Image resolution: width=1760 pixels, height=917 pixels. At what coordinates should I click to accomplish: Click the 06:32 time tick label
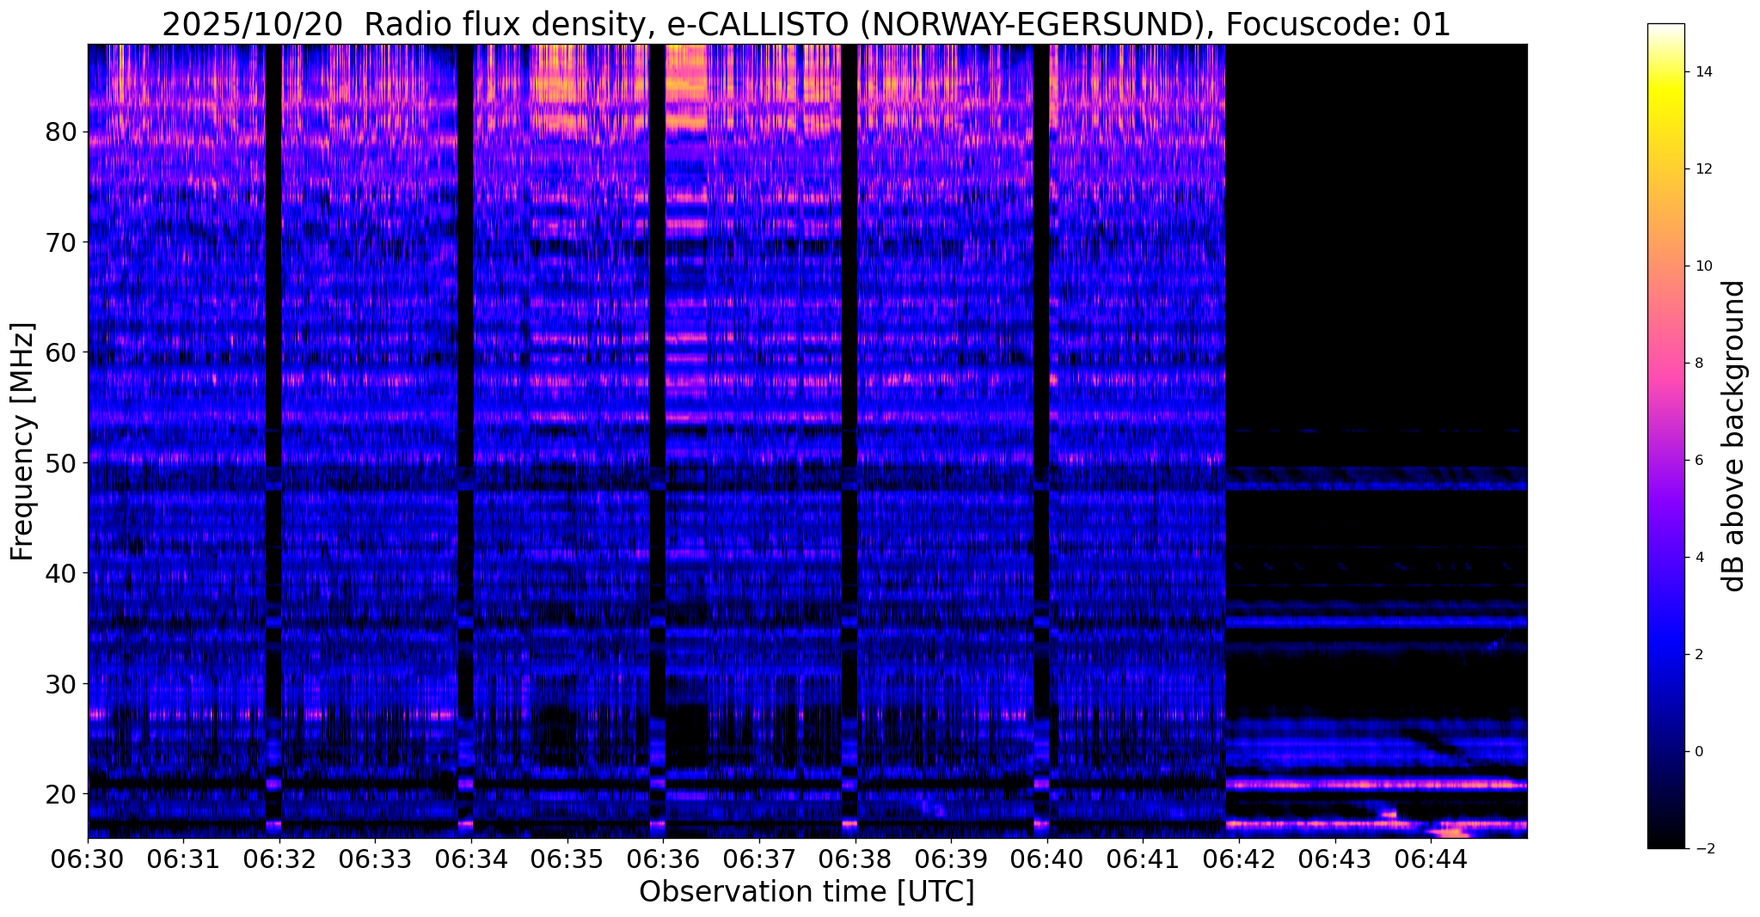(x=279, y=859)
